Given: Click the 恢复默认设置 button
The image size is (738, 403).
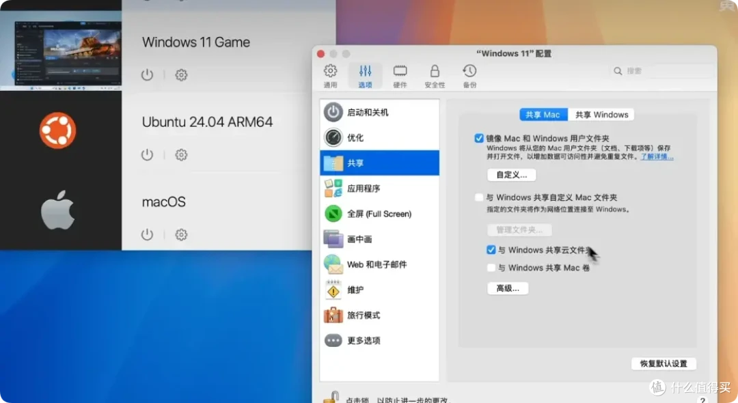Looking at the screenshot, I should (x=664, y=363).
